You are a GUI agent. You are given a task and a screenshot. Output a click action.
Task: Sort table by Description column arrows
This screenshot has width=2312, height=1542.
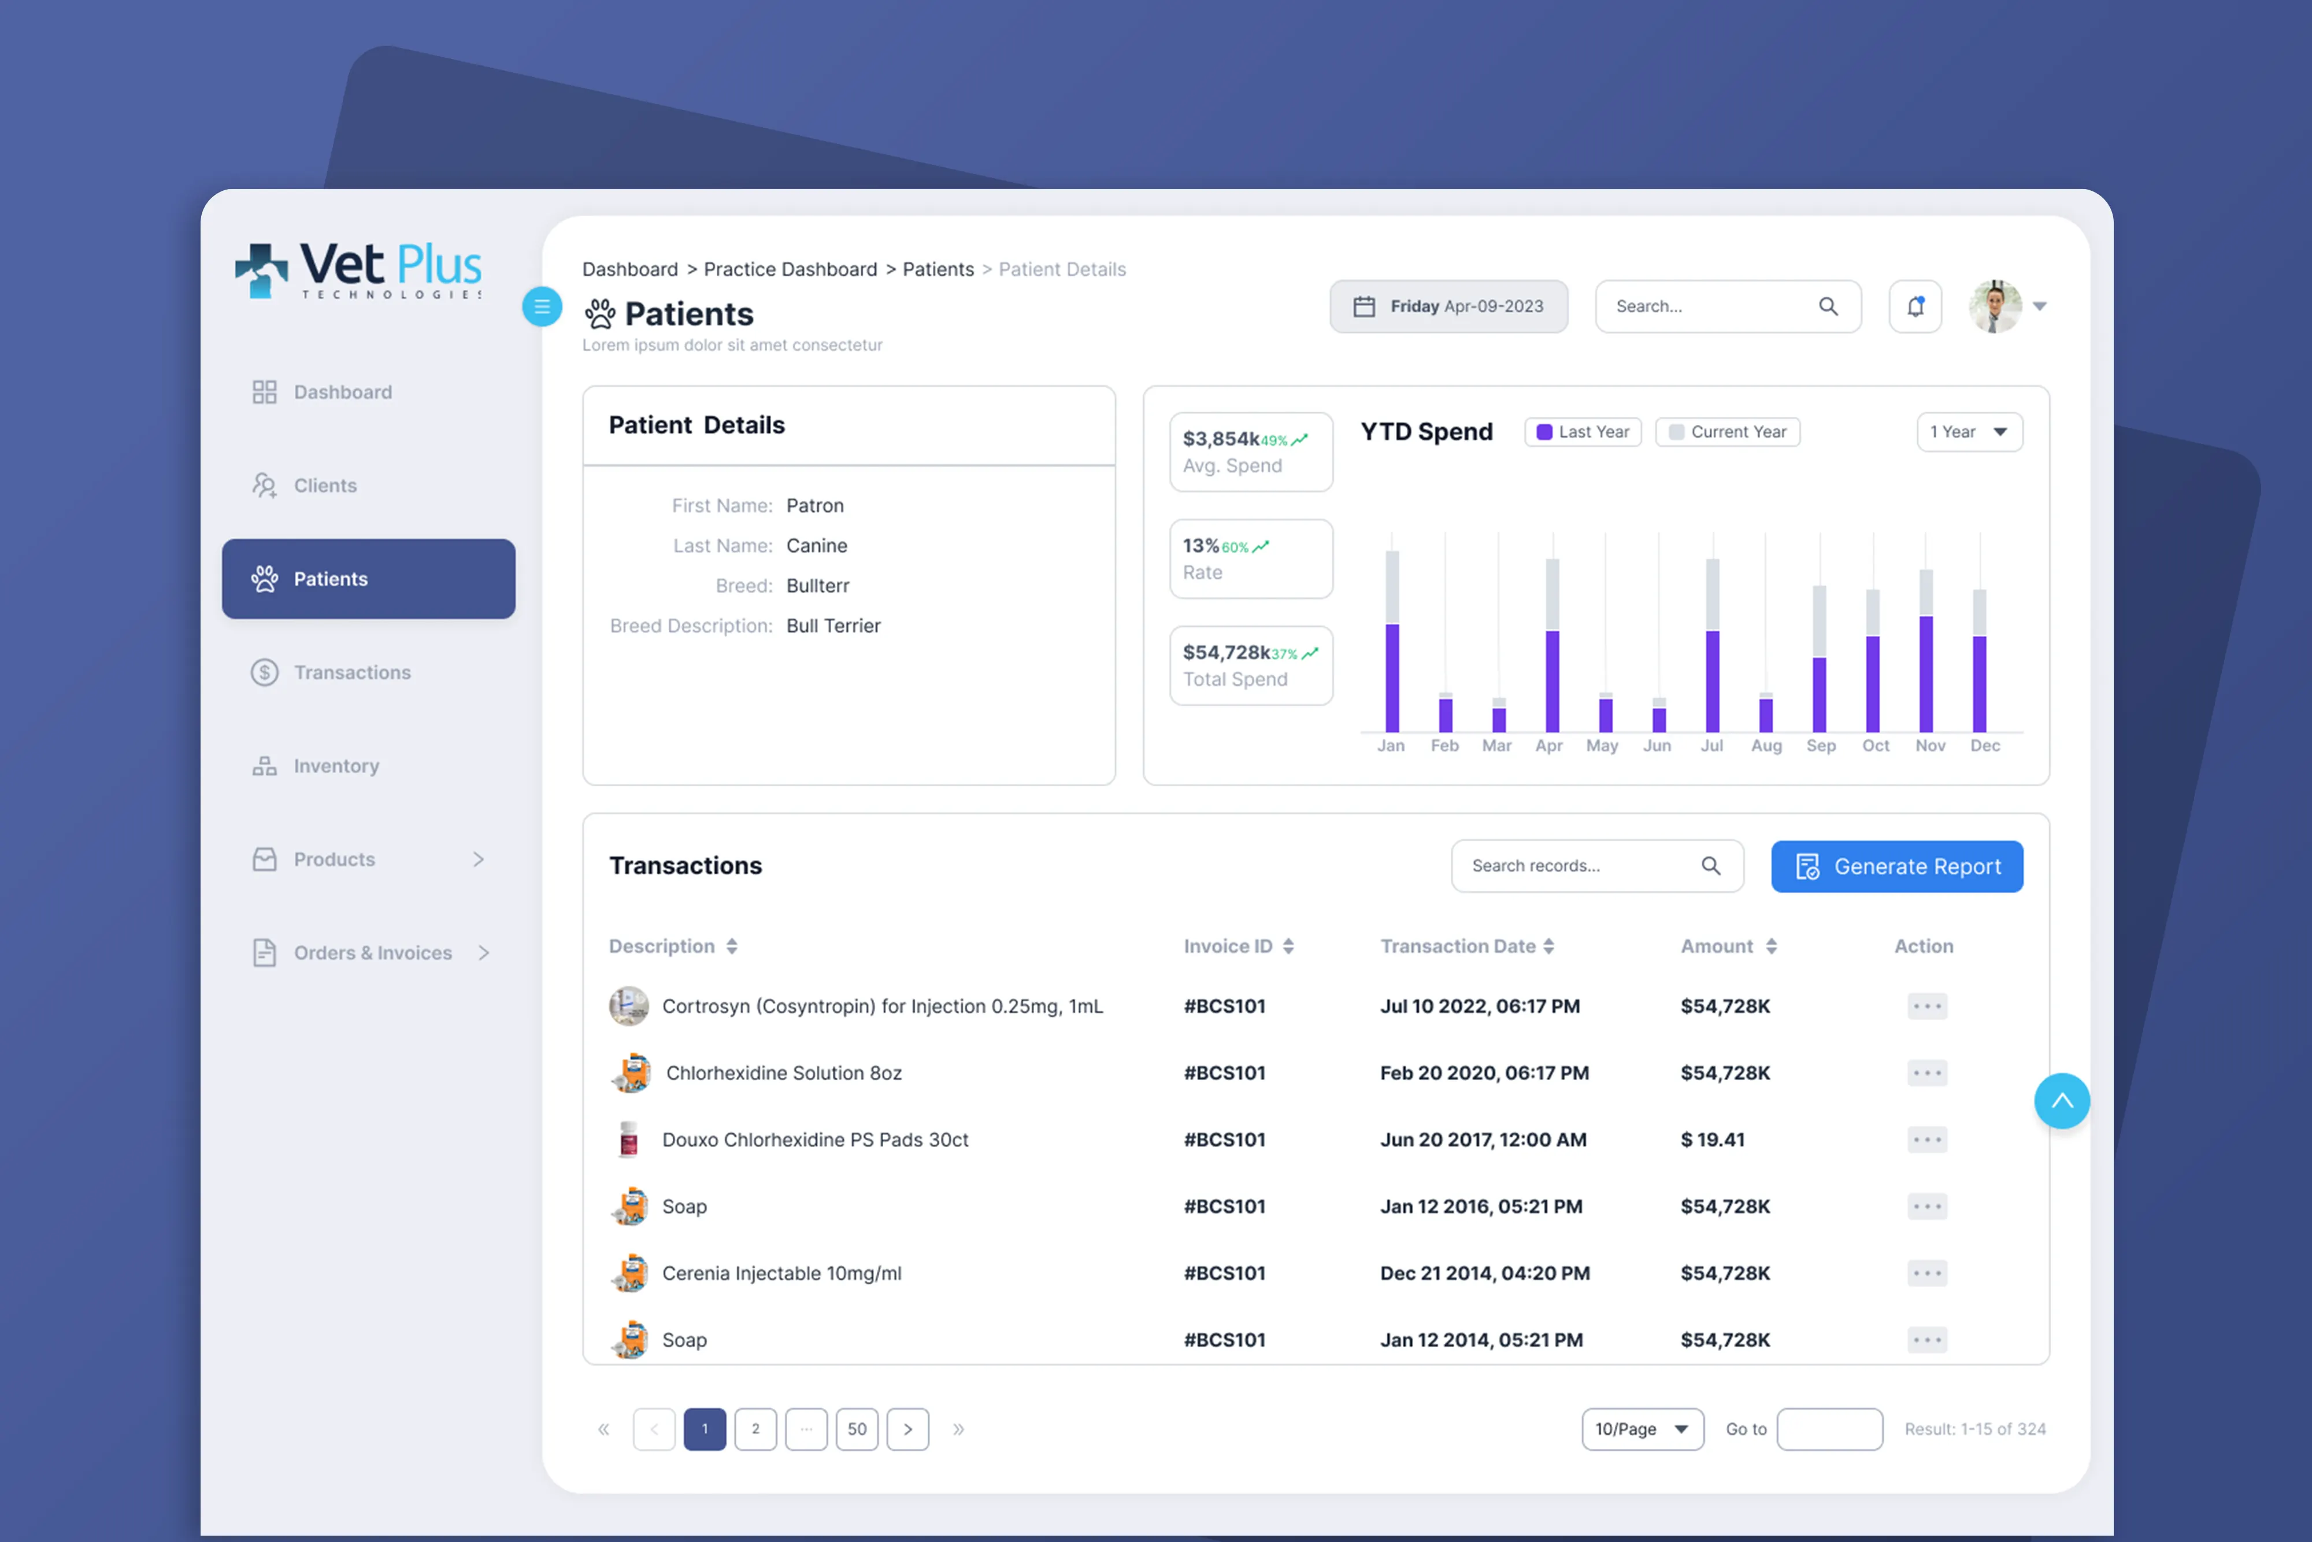(731, 946)
